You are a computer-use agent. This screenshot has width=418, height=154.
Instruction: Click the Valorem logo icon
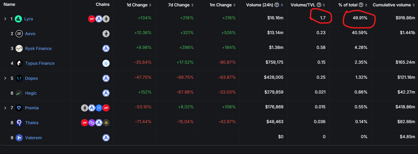[19, 138]
